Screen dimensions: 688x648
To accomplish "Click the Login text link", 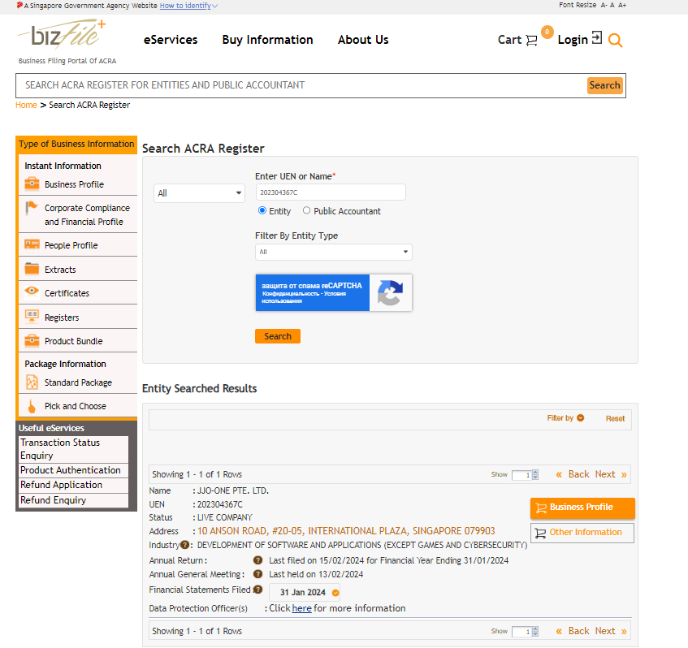I will point(573,40).
